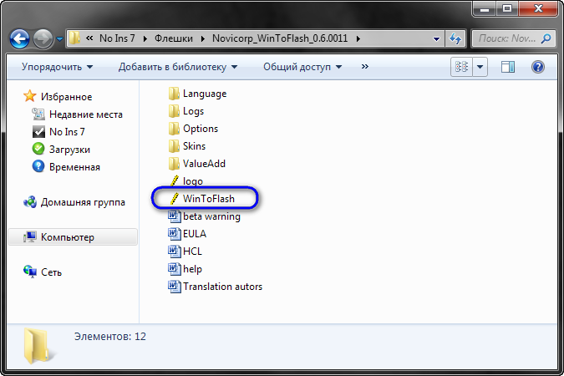The width and height of the screenshot is (564, 376).
Task: Click the logo file pencil icon
Action: pos(174,181)
